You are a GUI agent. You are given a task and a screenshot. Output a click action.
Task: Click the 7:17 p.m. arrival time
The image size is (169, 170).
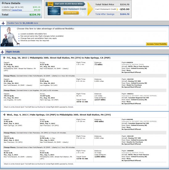pos(44,121)
